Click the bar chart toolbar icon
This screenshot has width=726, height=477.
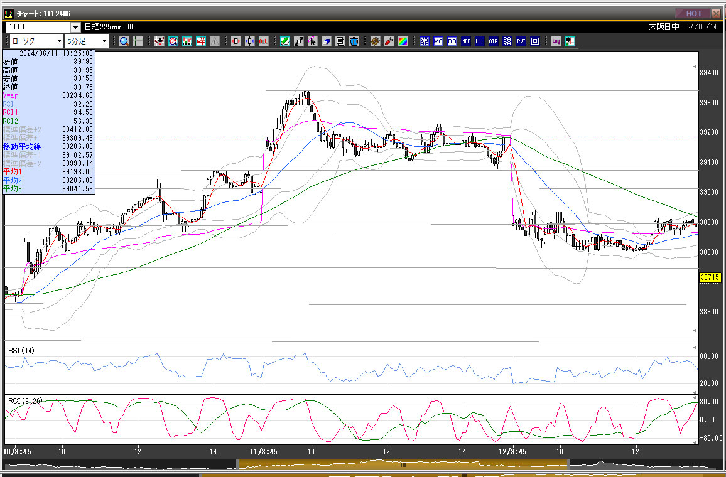tap(187, 41)
